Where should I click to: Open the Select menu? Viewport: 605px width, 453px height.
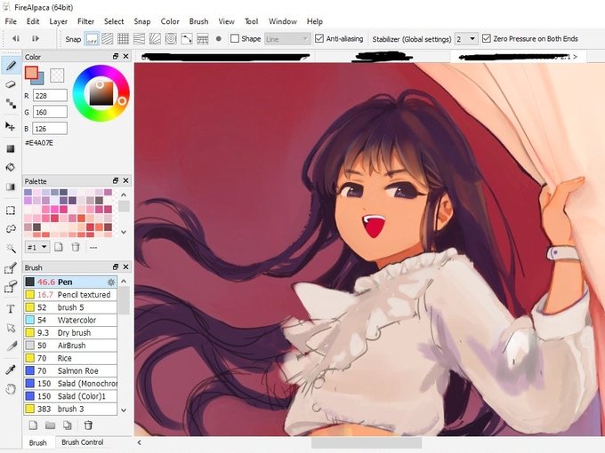point(114,21)
